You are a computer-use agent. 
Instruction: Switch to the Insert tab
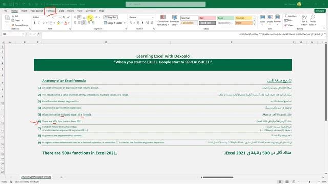pyautogui.click(x=24, y=11)
